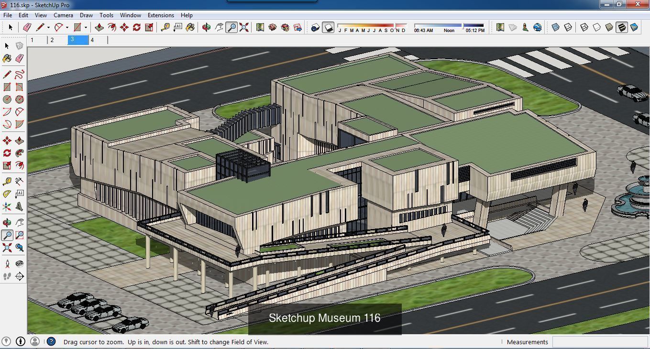Image resolution: width=650 pixels, height=349 pixels.
Task: Toggle the Back Edges style
Action: [x=568, y=27]
